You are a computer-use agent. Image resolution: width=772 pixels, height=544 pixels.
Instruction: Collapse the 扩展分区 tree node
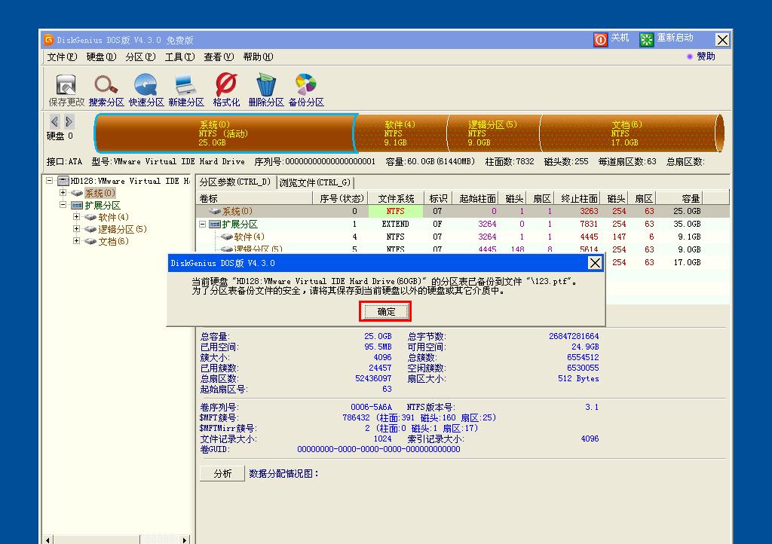pos(63,205)
